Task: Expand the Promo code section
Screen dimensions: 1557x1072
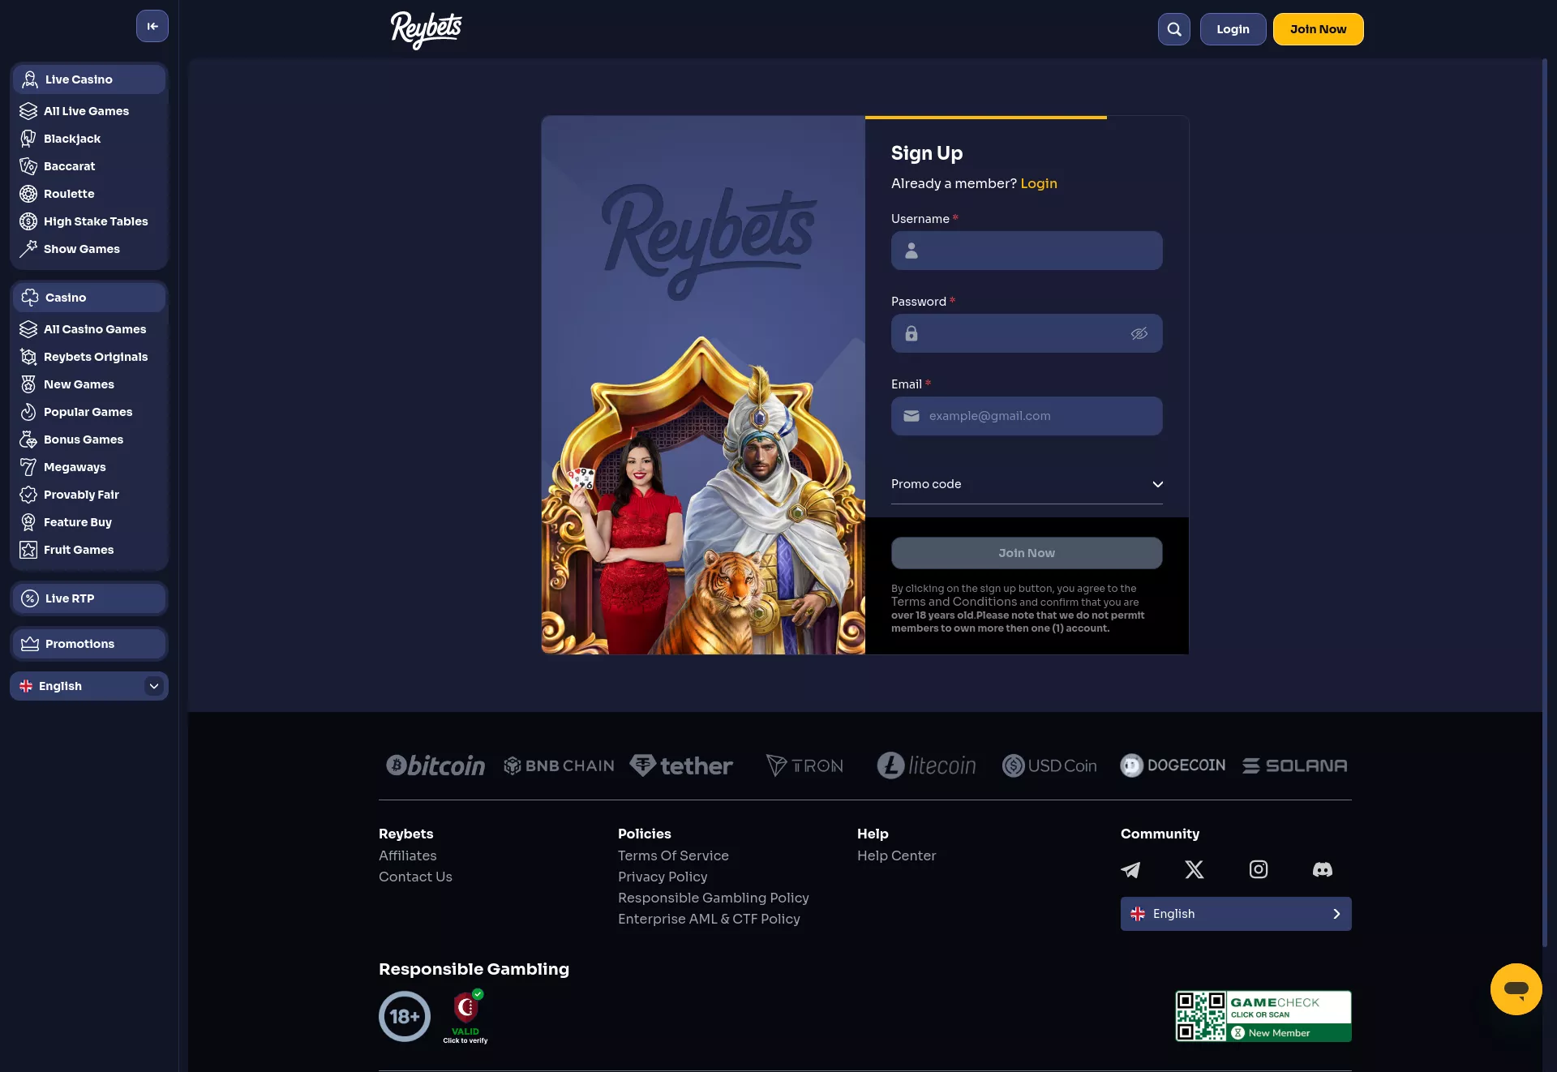Action: coord(1027,484)
